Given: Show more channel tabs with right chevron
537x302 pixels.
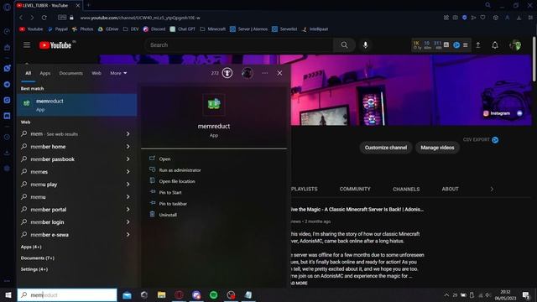Looking at the screenshot, I should coord(493,189).
